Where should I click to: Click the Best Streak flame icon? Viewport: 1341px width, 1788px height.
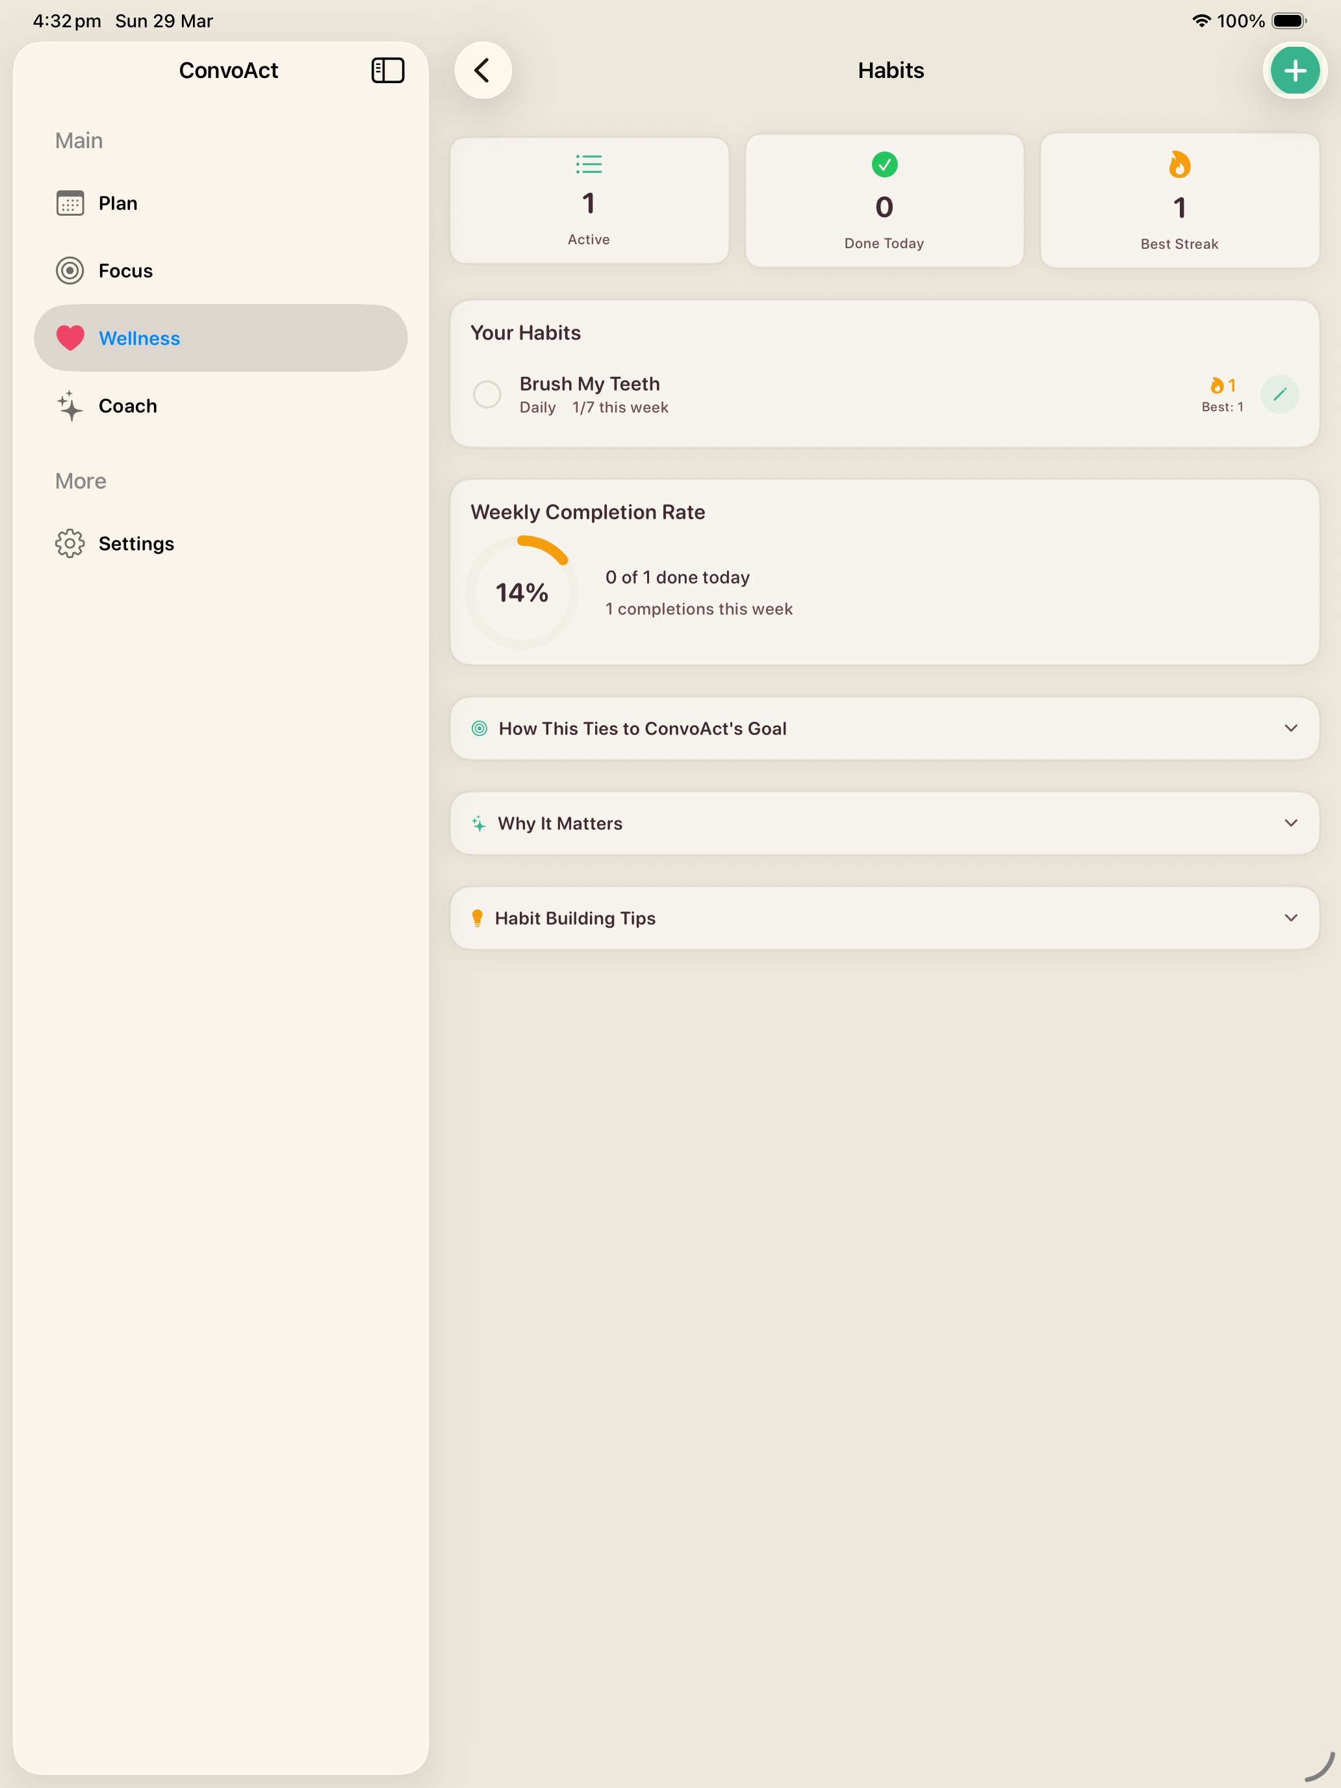click(x=1179, y=165)
